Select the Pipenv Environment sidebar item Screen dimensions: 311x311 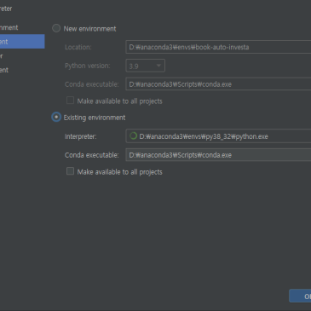click(x=4, y=70)
